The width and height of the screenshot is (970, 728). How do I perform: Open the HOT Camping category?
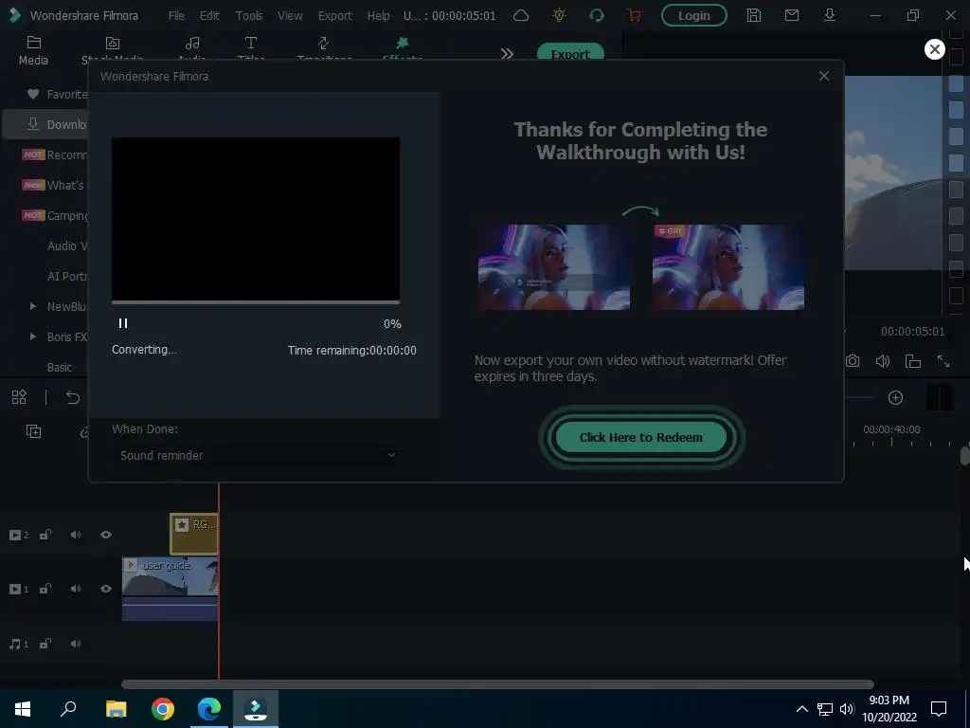[x=55, y=215]
